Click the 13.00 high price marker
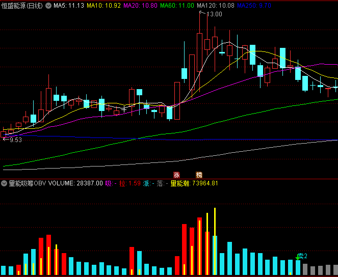The height and width of the screenshot is (277, 338). (x=214, y=14)
